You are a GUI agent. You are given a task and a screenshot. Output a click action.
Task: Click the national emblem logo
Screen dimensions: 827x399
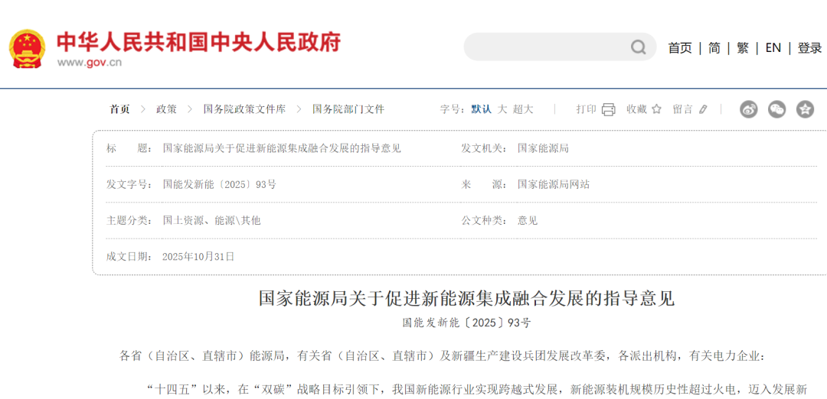click(28, 49)
